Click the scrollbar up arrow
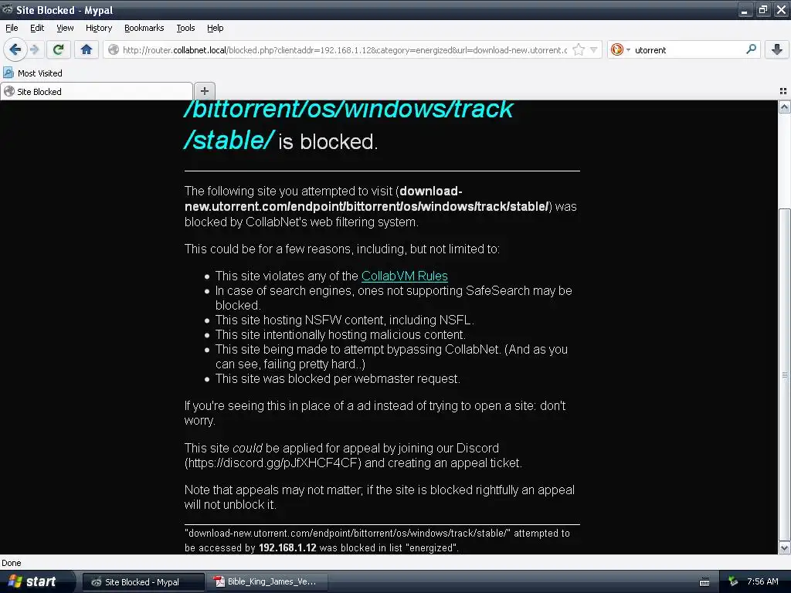 point(784,107)
